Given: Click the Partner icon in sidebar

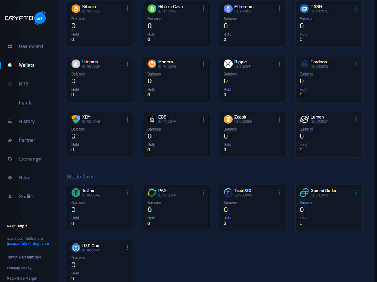Looking at the screenshot, I should (x=10, y=140).
